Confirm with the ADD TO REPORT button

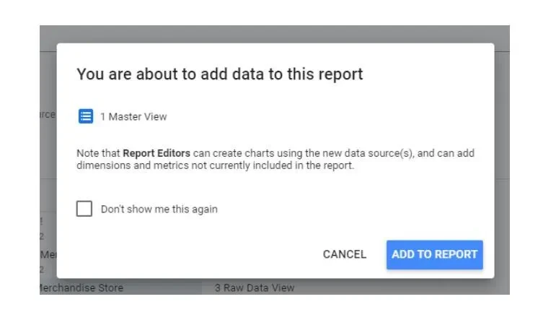click(434, 255)
